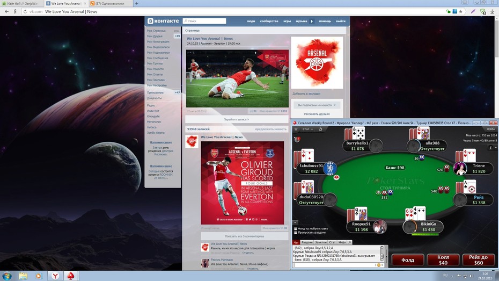This screenshot has height=281, width=499.
Task: Pop out chat panel with arrow tab
Action: [x=349, y=242]
